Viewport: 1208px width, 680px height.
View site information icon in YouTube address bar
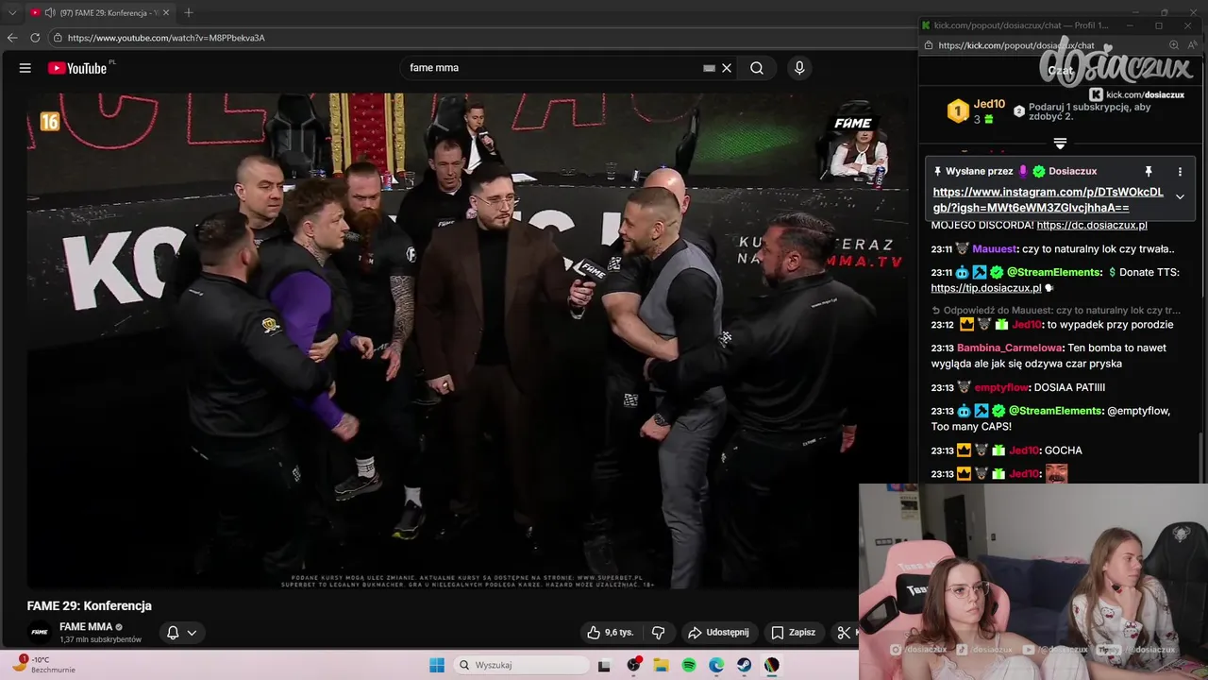click(58, 38)
